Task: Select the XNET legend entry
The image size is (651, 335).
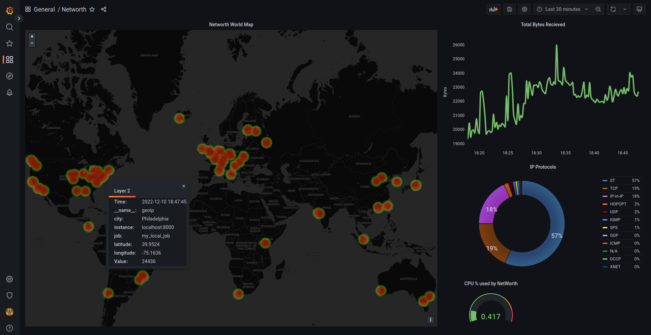Action: click(x=615, y=267)
